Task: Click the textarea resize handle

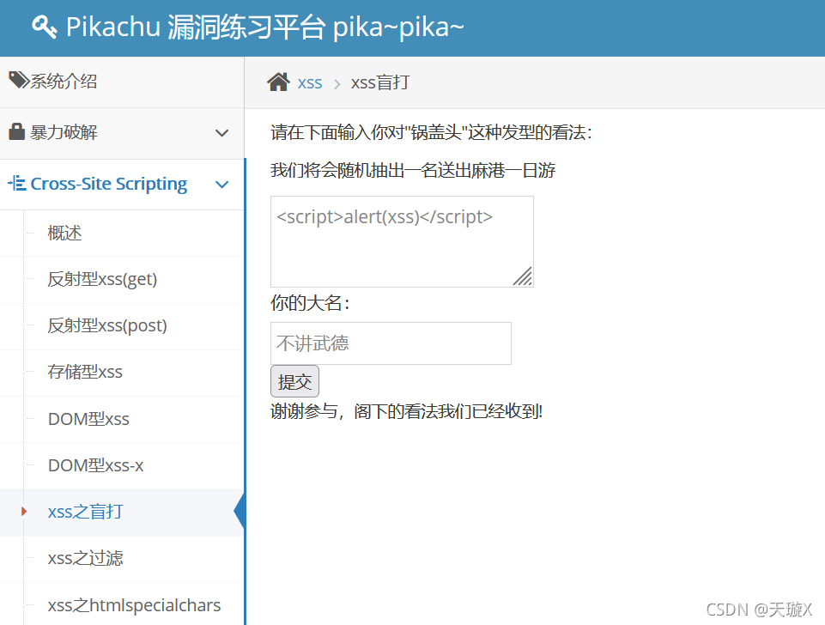Action: tap(523, 276)
